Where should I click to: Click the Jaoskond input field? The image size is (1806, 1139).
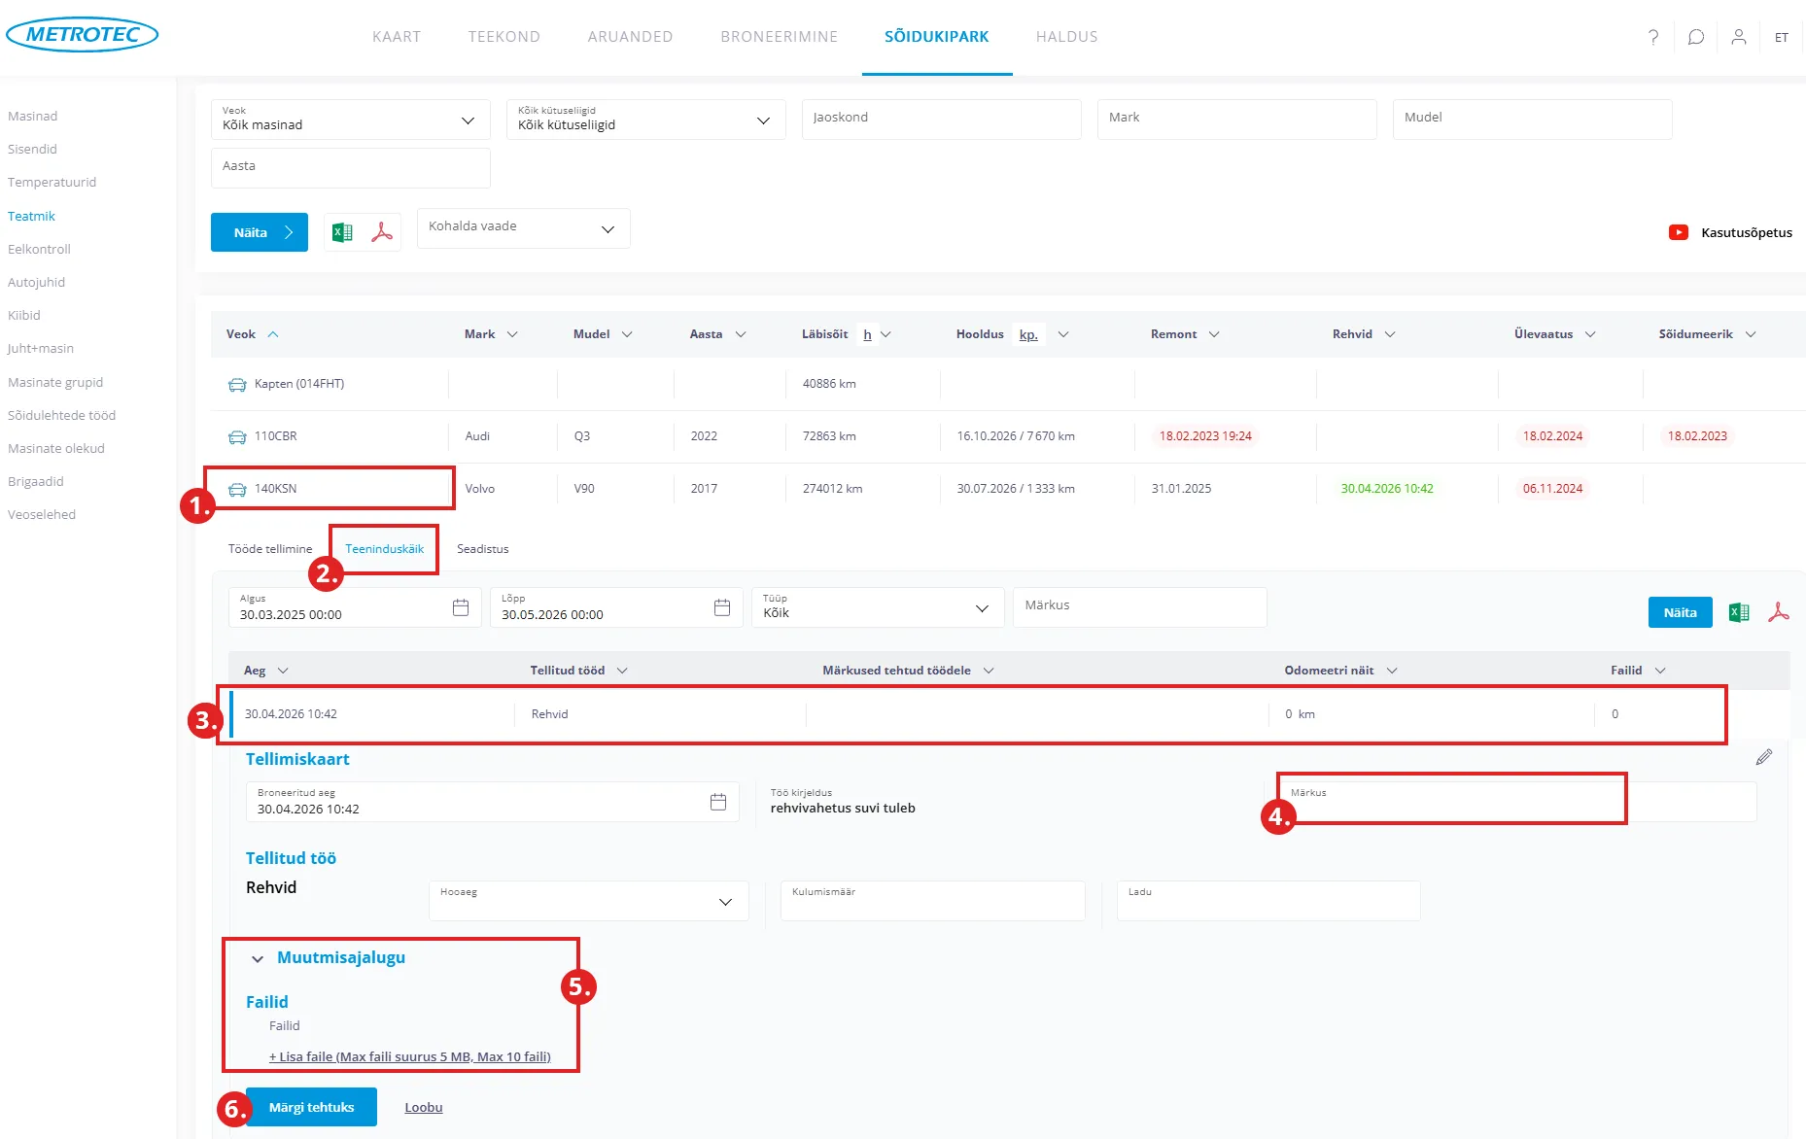tap(941, 120)
